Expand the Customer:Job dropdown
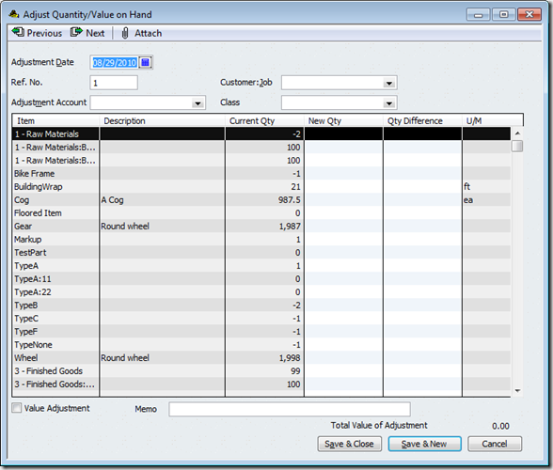Screen dimensions: 553x470 click(x=389, y=84)
